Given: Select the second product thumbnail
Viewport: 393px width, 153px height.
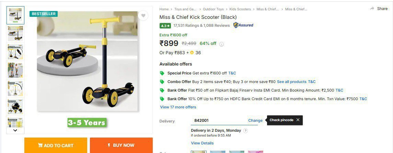Looking at the screenshot, I should tap(15, 33).
